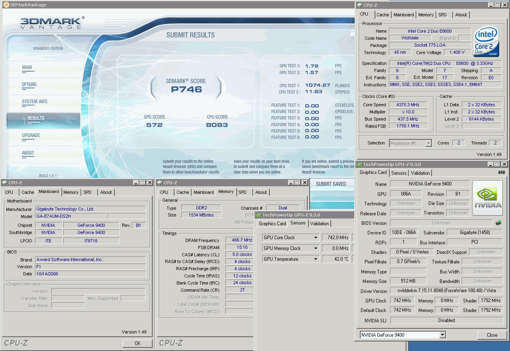510x351 pixels.
Task: Open MAIN section in 3DMark Vantage
Action: (27, 67)
